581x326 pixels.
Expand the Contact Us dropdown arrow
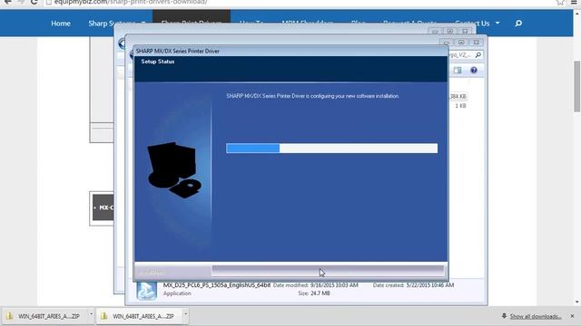click(x=497, y=23)
